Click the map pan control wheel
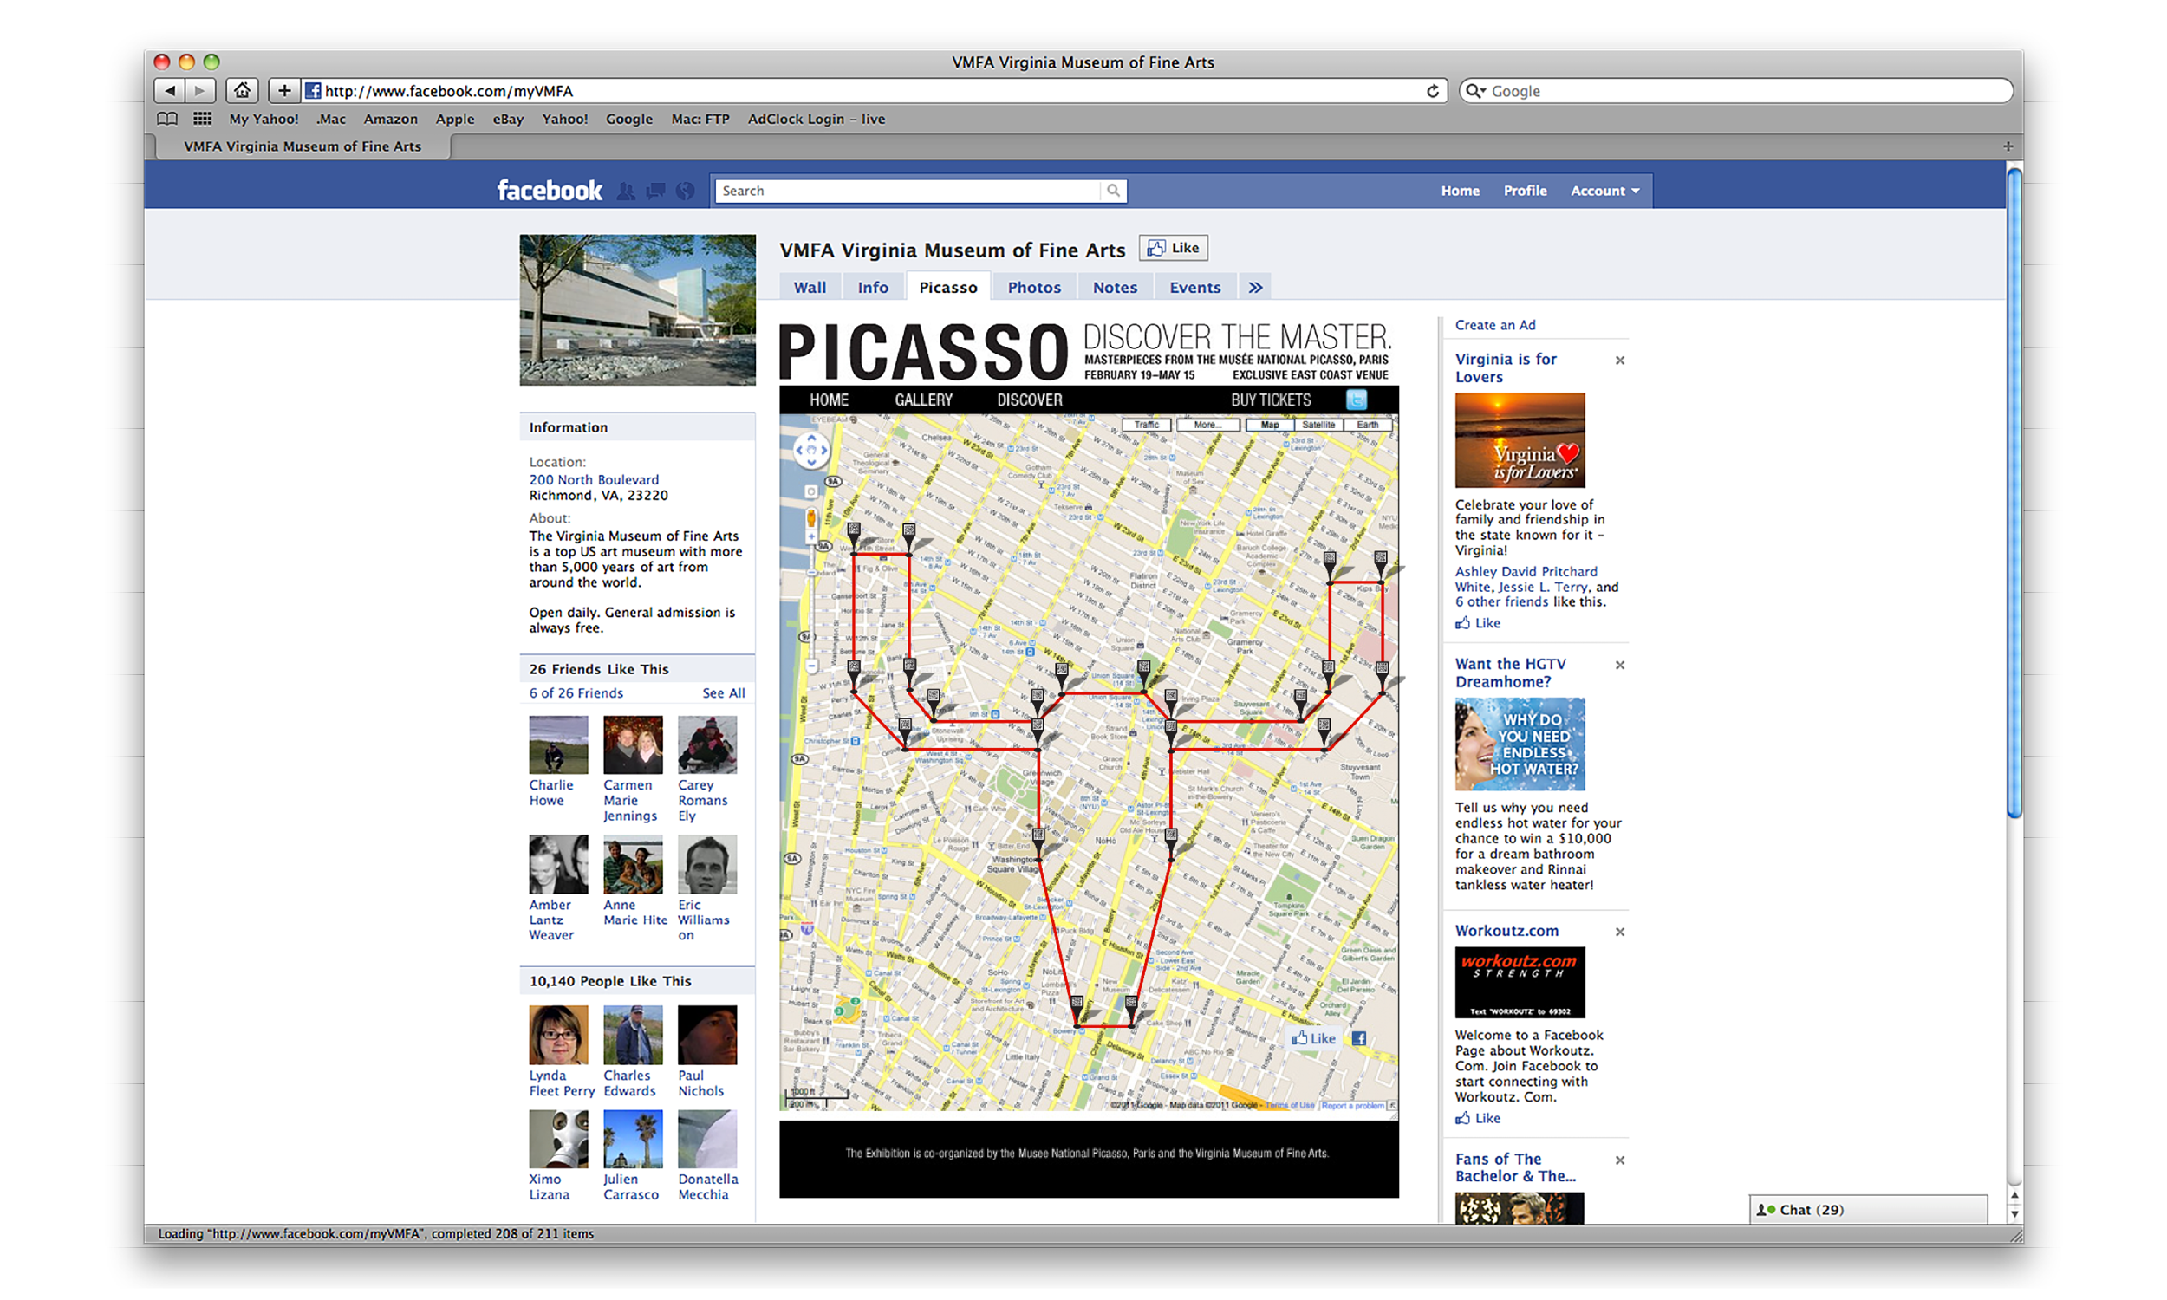2167x1300 pixels. [811, 451]
